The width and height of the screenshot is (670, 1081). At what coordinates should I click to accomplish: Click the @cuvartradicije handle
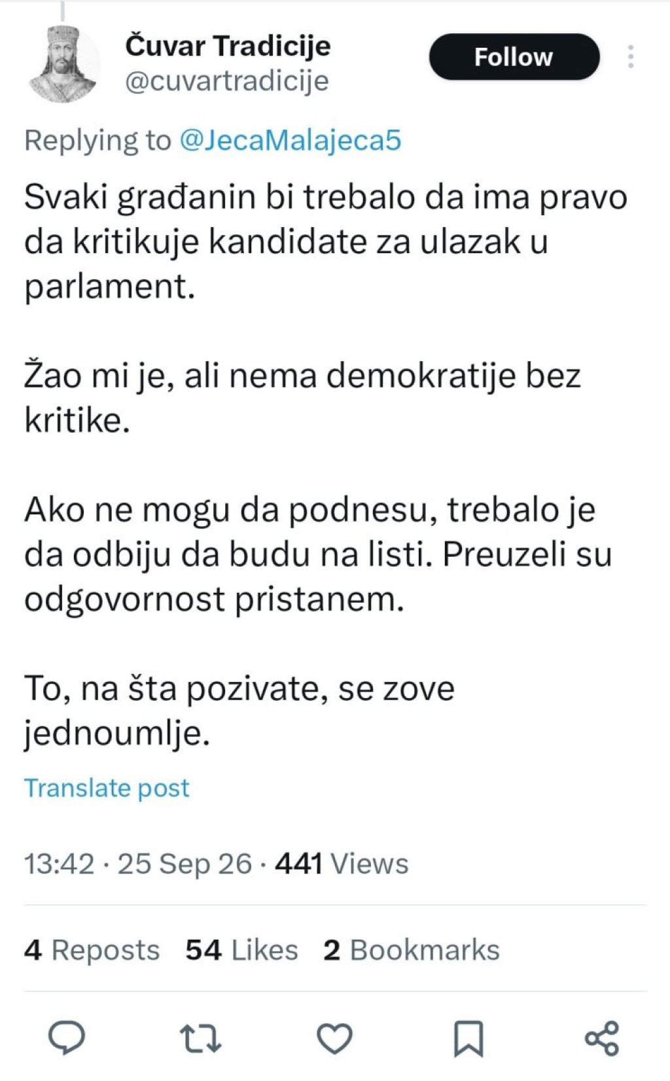226,82
